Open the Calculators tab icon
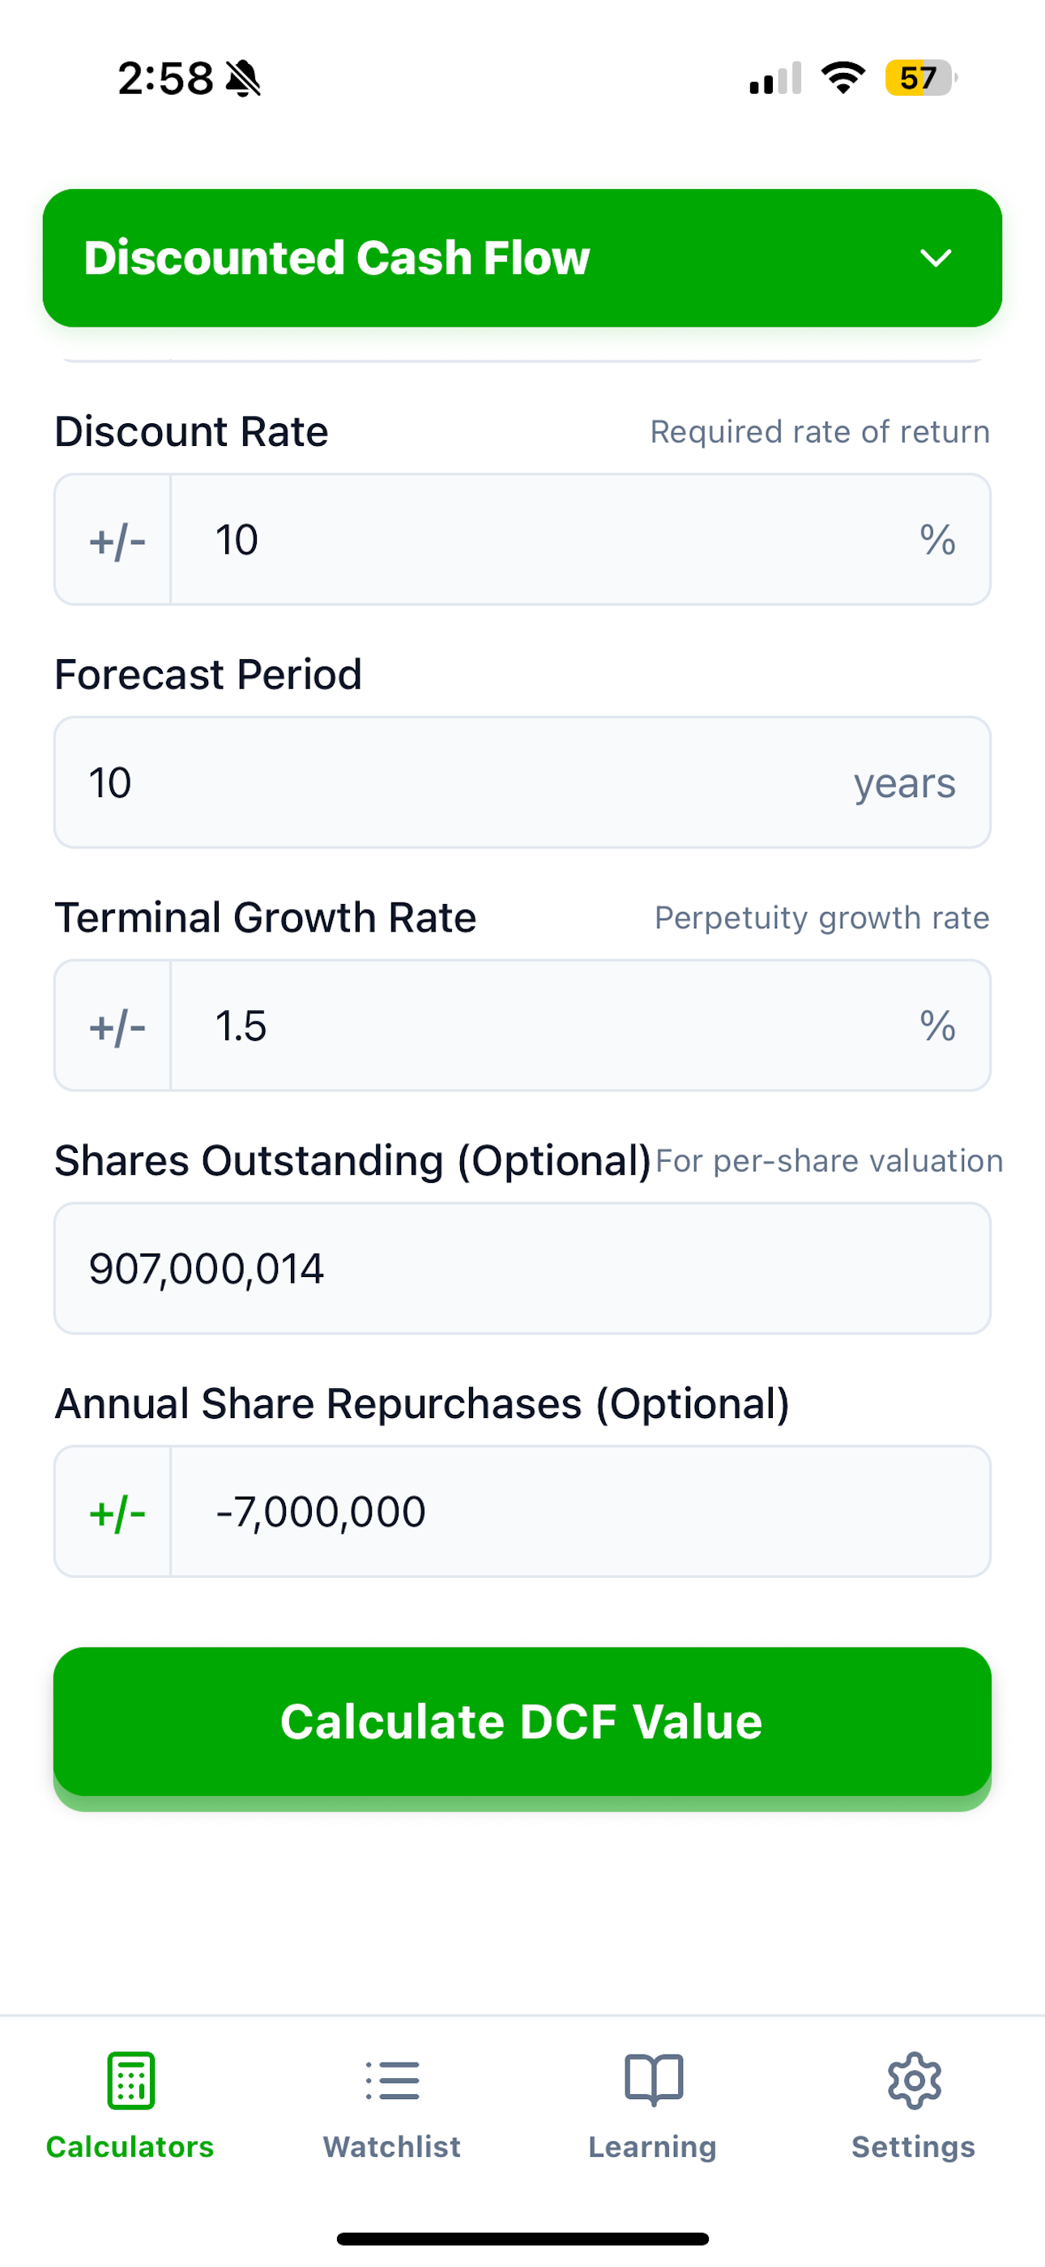 (x=130, y=2081)
